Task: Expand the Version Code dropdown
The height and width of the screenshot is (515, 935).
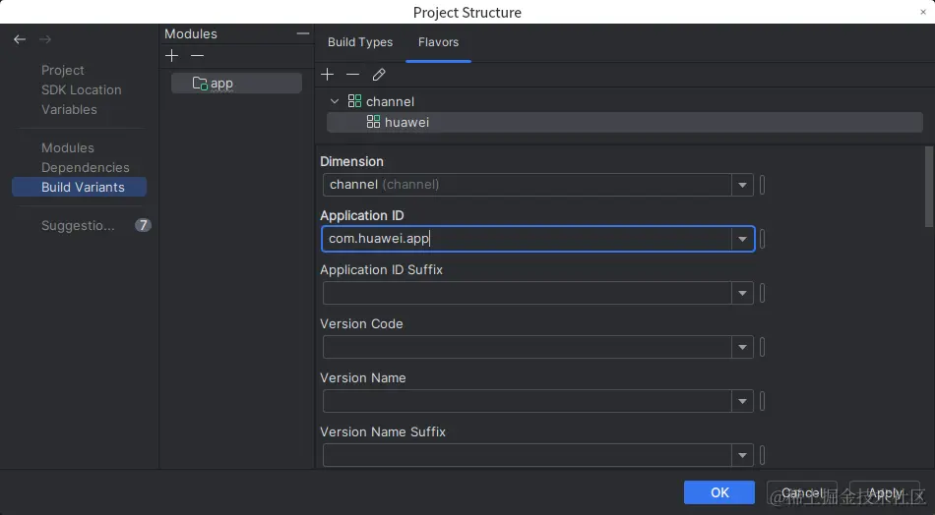Action: click(743, 347)
